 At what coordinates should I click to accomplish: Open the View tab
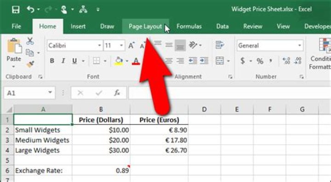(283, 26)
